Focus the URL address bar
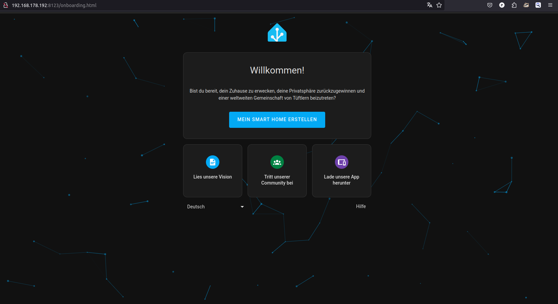This screenshot has width=558, height=304. coord(202,5)
